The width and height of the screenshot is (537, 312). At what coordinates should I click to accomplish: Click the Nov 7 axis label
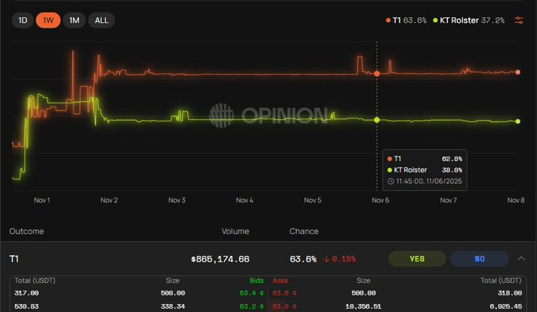[x=449, y=200]
